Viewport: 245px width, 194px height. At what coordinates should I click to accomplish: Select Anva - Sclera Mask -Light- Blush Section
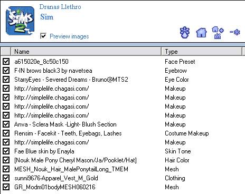pos(65,124)
